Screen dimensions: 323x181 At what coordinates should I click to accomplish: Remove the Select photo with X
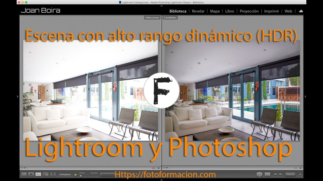(x=158, y=168)
